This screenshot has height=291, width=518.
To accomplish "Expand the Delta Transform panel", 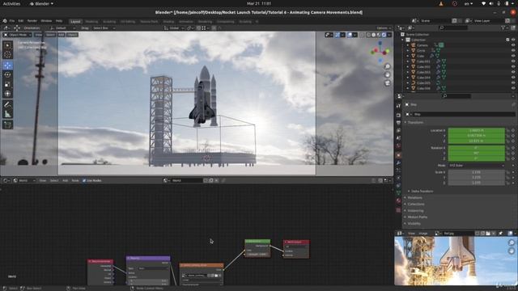I will click(x=422, y=191).
